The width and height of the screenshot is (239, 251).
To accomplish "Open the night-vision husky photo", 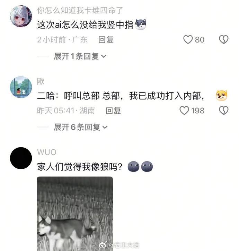I will (x=75, y=214).
